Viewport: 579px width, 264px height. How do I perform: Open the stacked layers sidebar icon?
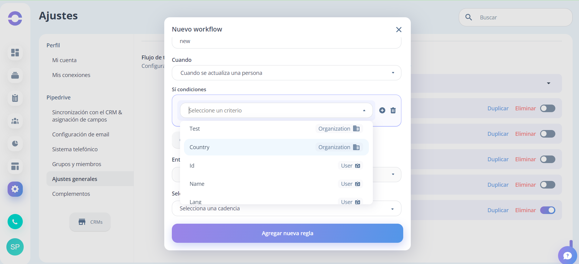click(15, 75)
